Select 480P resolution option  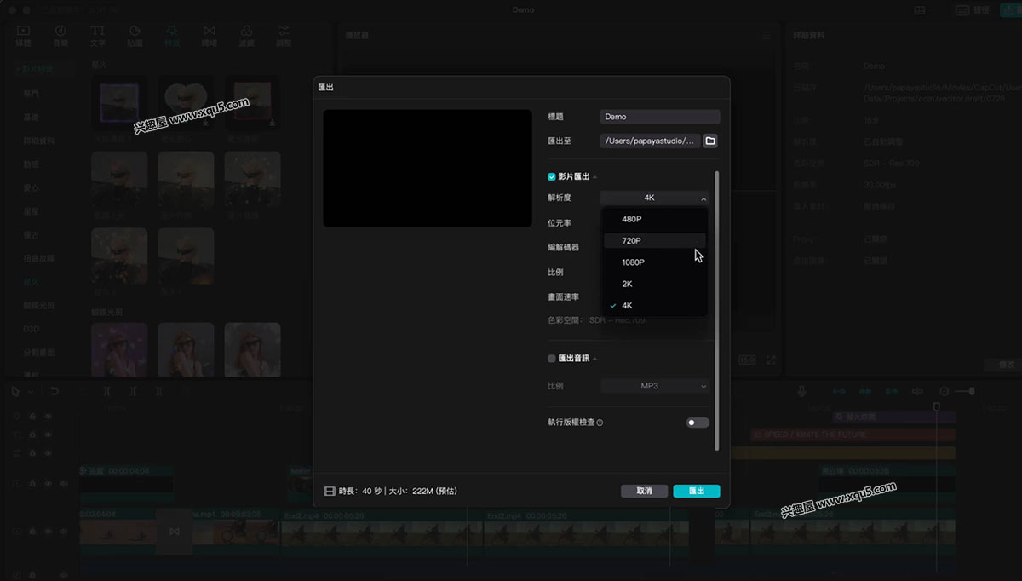(654, 219)
